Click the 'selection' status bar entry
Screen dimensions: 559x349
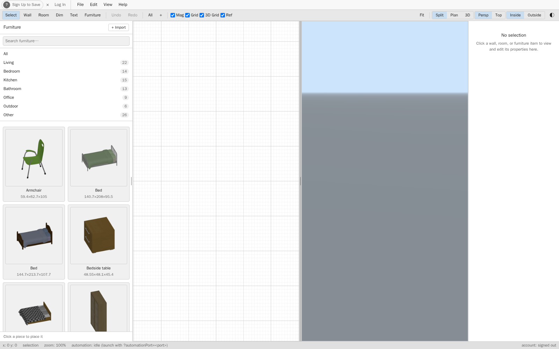click(x=31, y=346)
